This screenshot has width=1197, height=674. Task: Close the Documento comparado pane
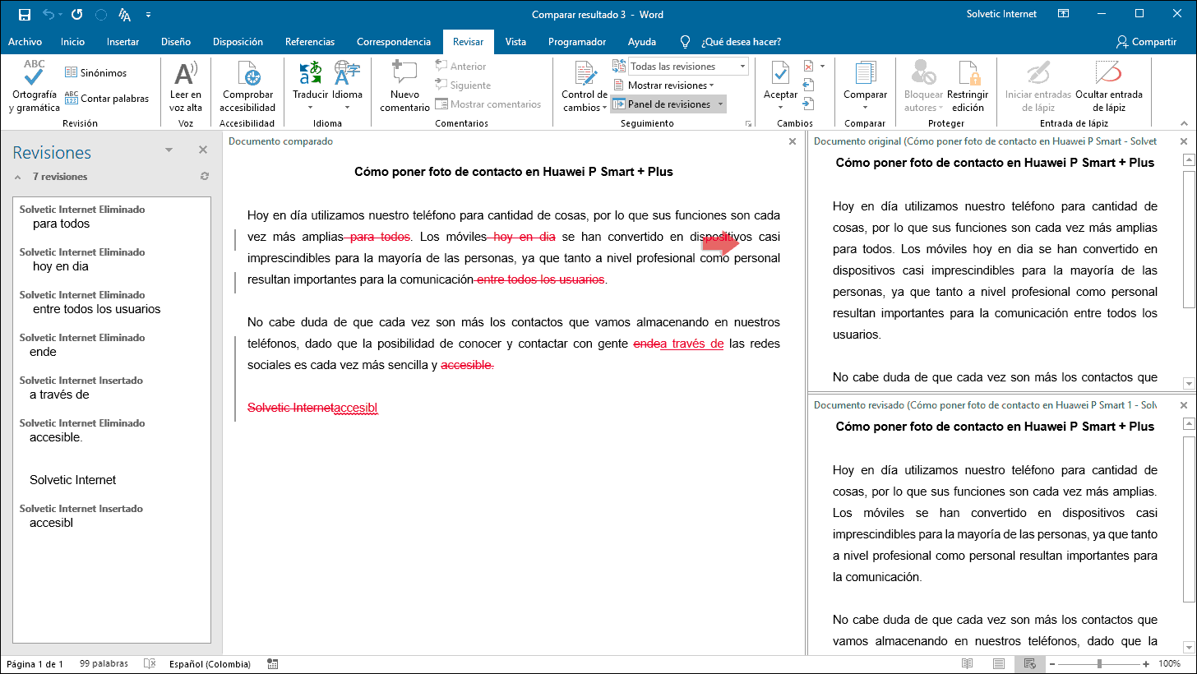[x=793, y=141]
